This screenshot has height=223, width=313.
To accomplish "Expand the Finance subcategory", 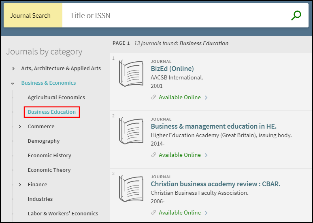I will tap(20, 185).
